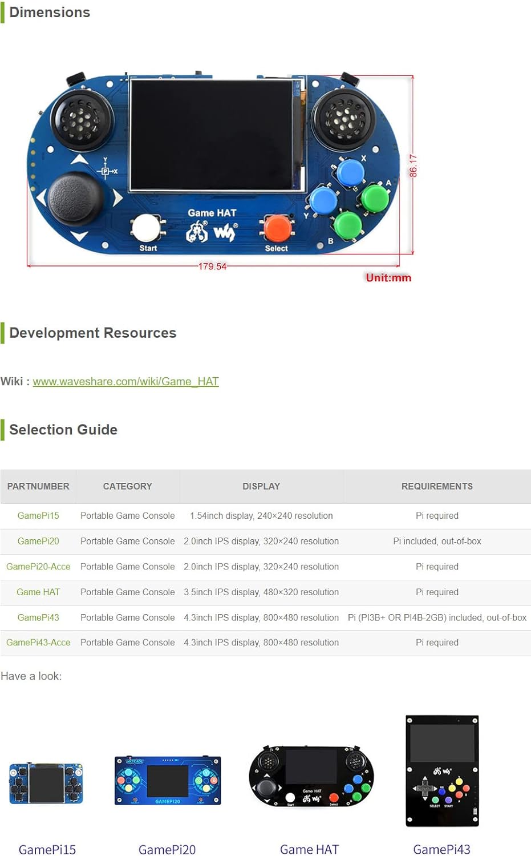Screen dimensions: 531x856
Task: Open GamePi43 caption link below its thumbnail
Action: tap(442, 850)
